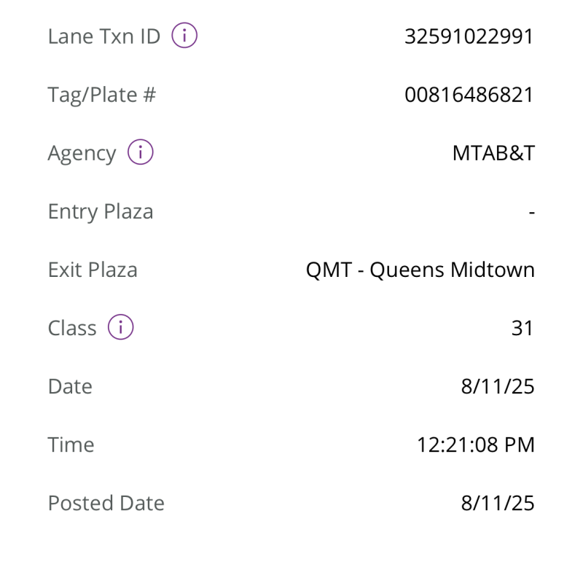The height and width of the screenshot is (583, 583).
Task: Click the Posted Date value 8/11/25
Action: 498,503
